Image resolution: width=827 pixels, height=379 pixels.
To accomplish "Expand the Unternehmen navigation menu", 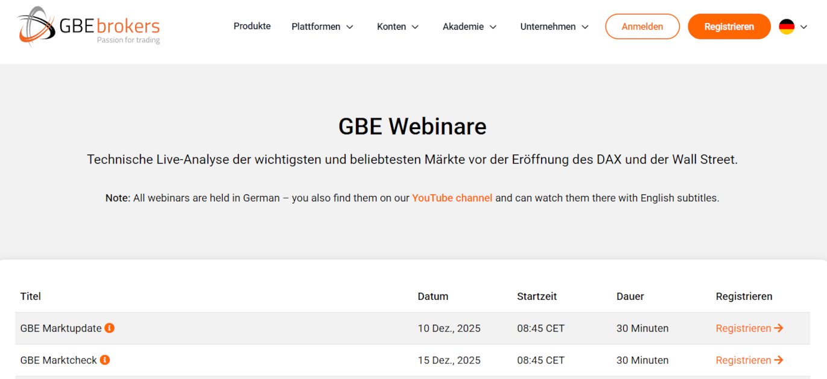I will (x=554, y=27).
